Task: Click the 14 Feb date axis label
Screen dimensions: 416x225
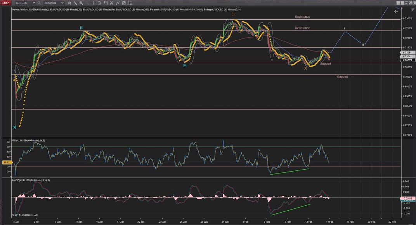Action: 329,222
